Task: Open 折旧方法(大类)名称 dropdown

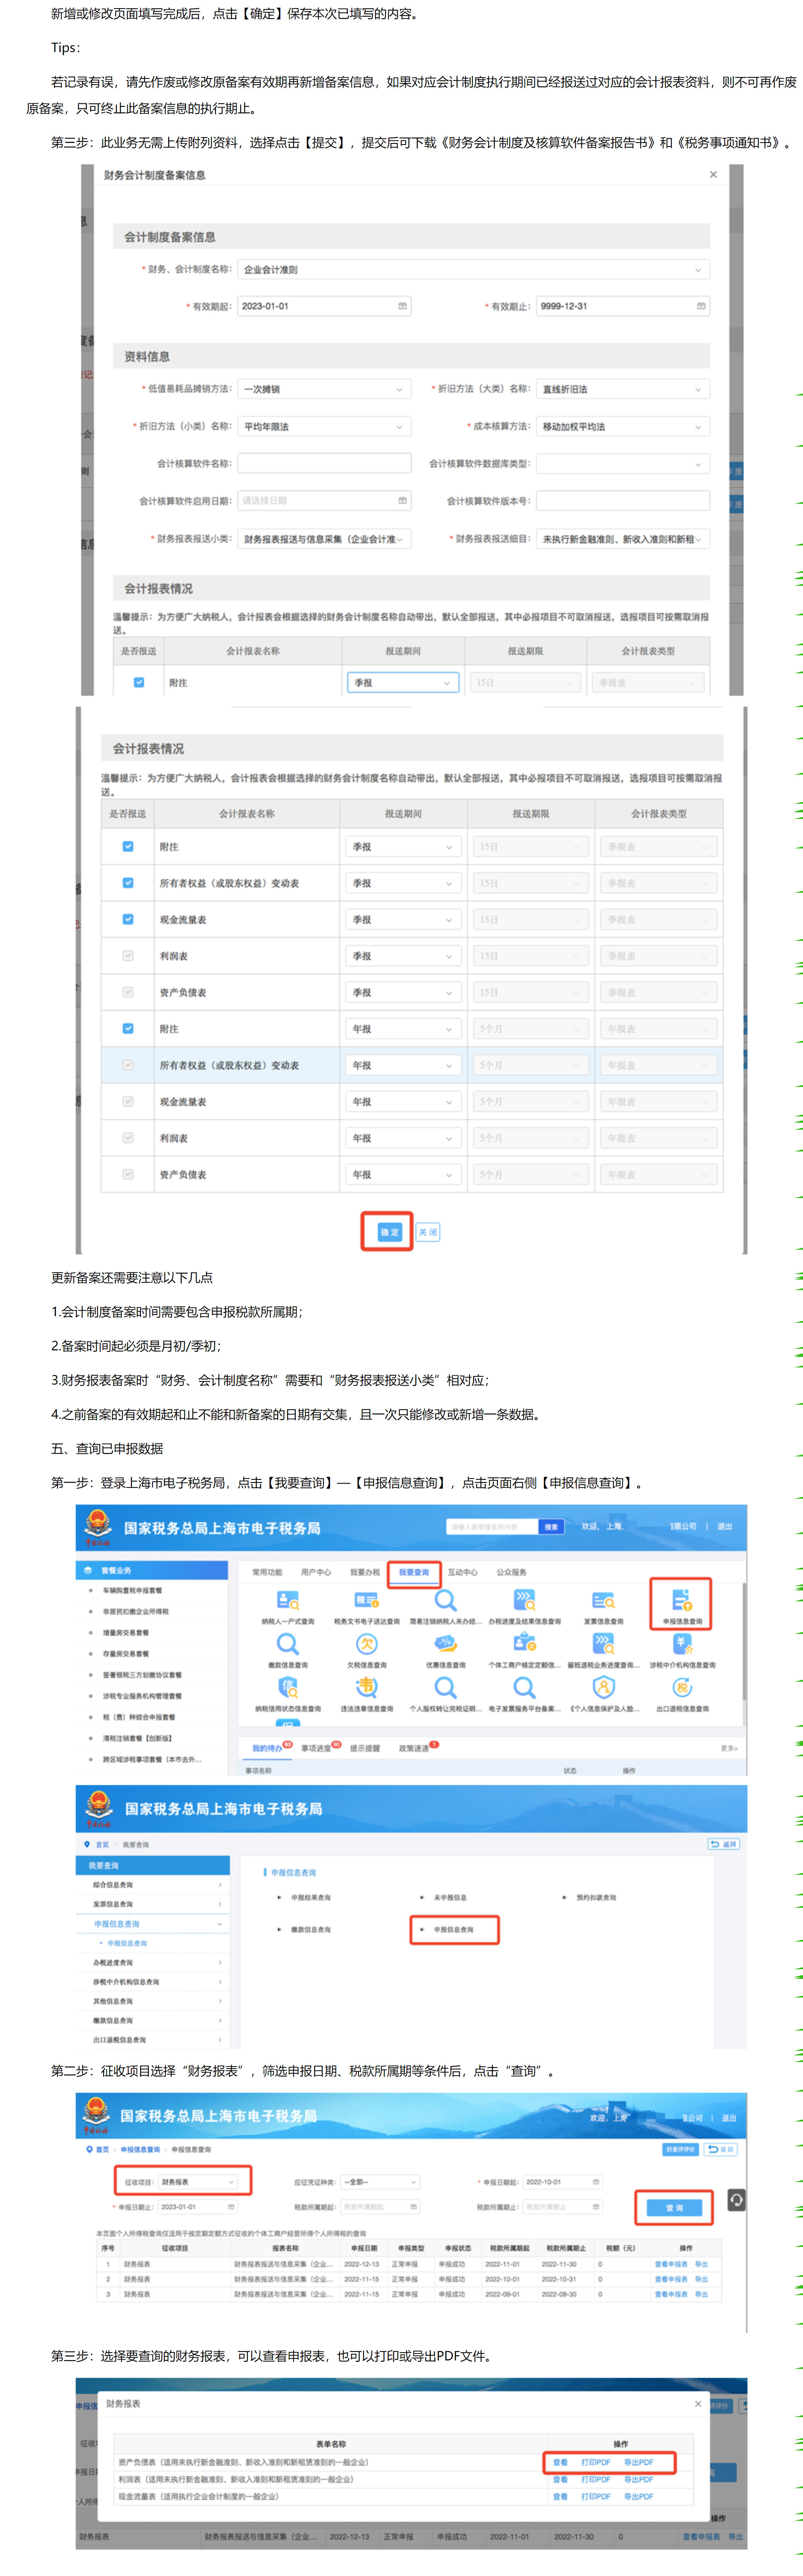Action: (x=623, y=389)
